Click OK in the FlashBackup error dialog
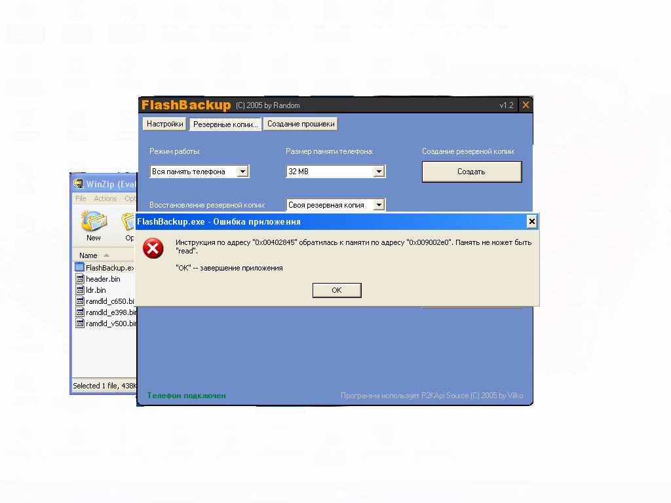The image size is (671, 503). 337,290
